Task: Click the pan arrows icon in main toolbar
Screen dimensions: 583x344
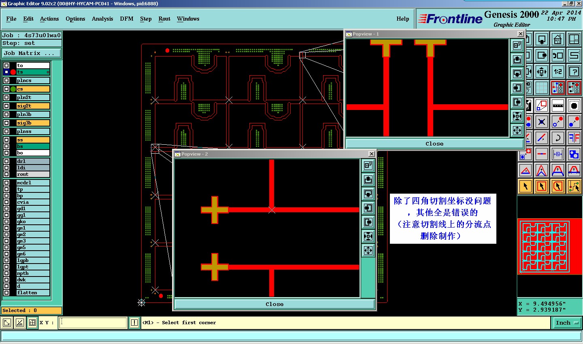Action: click(x=542, y=72)
